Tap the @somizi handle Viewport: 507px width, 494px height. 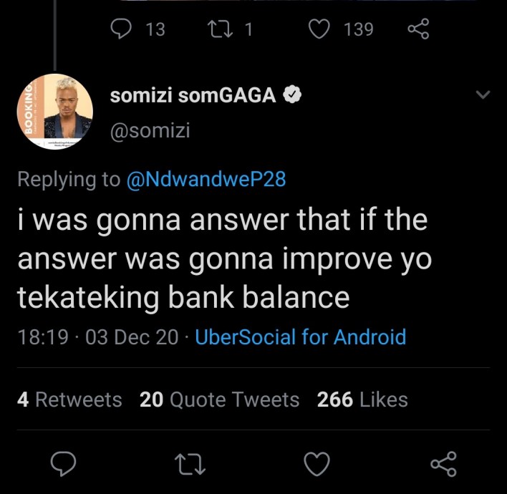point(150,131)
